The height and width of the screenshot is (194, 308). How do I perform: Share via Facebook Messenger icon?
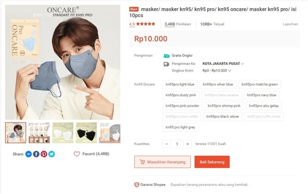pyautogui.click(x=28, y=154)
